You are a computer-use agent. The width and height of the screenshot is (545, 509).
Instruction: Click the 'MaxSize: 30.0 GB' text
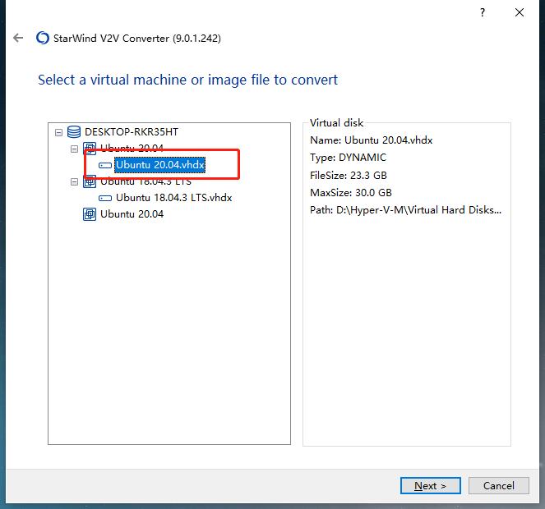click(351, 193)
